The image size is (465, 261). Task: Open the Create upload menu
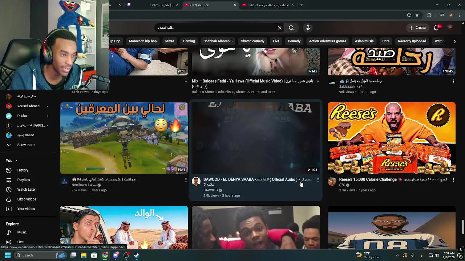[417, 28]
